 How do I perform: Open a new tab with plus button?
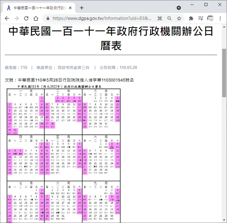82,8
